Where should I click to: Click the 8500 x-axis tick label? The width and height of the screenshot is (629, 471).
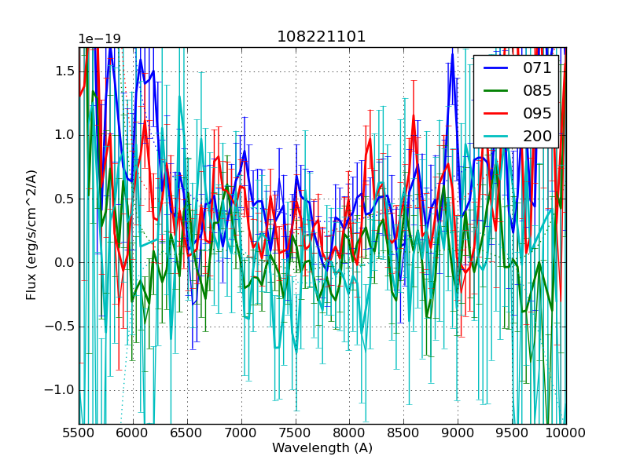[x=404, y=433]
